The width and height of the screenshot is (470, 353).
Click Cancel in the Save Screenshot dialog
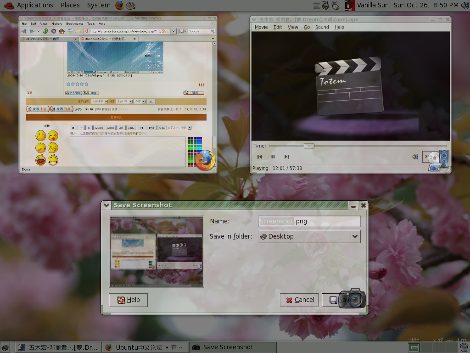click(299, 300)
